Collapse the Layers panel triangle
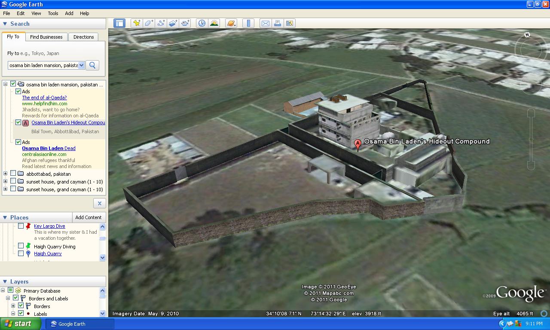Screen dimensions: 550x330 pos(5,282)
